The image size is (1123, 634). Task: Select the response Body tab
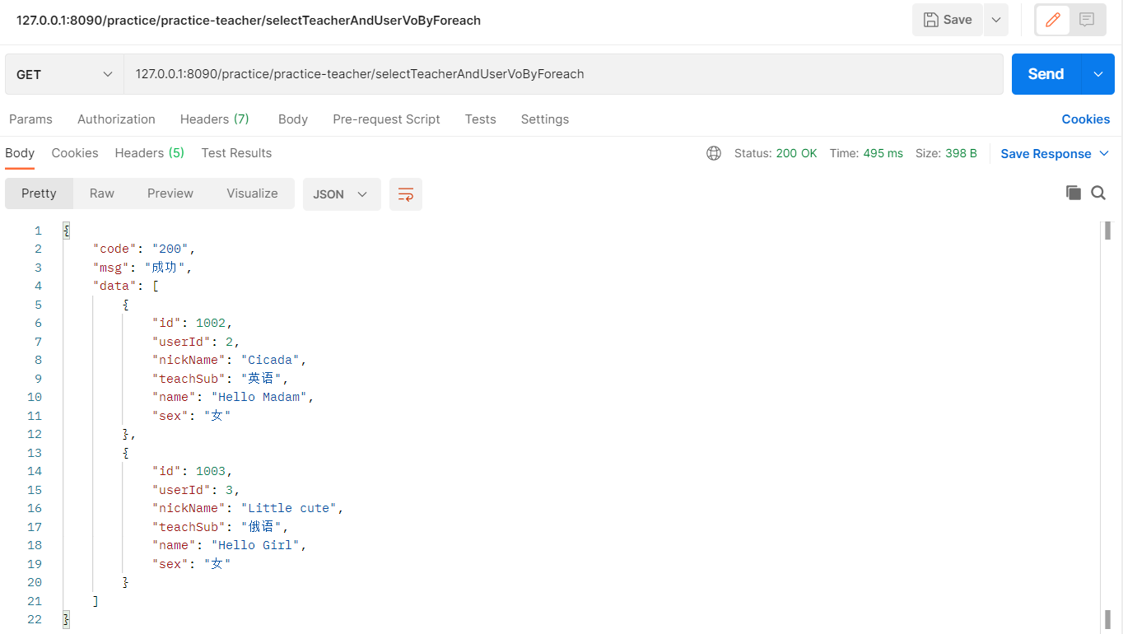[x=20, y=153]
